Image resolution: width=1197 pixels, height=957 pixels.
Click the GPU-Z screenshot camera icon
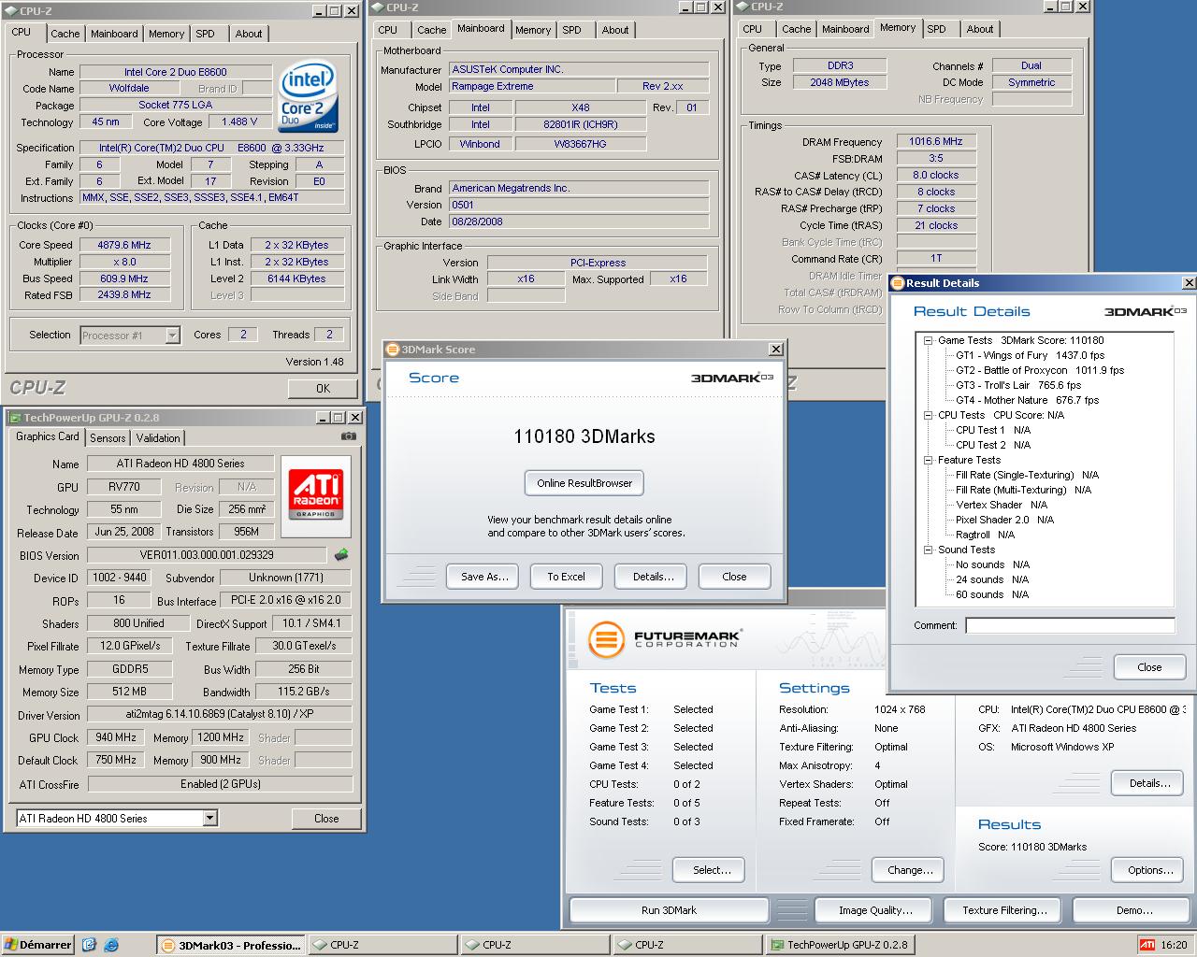coord(348,436)
